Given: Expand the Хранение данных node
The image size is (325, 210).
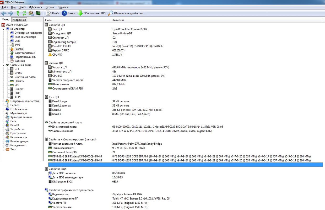Looking at the screenshot, I should pos(4,117).
